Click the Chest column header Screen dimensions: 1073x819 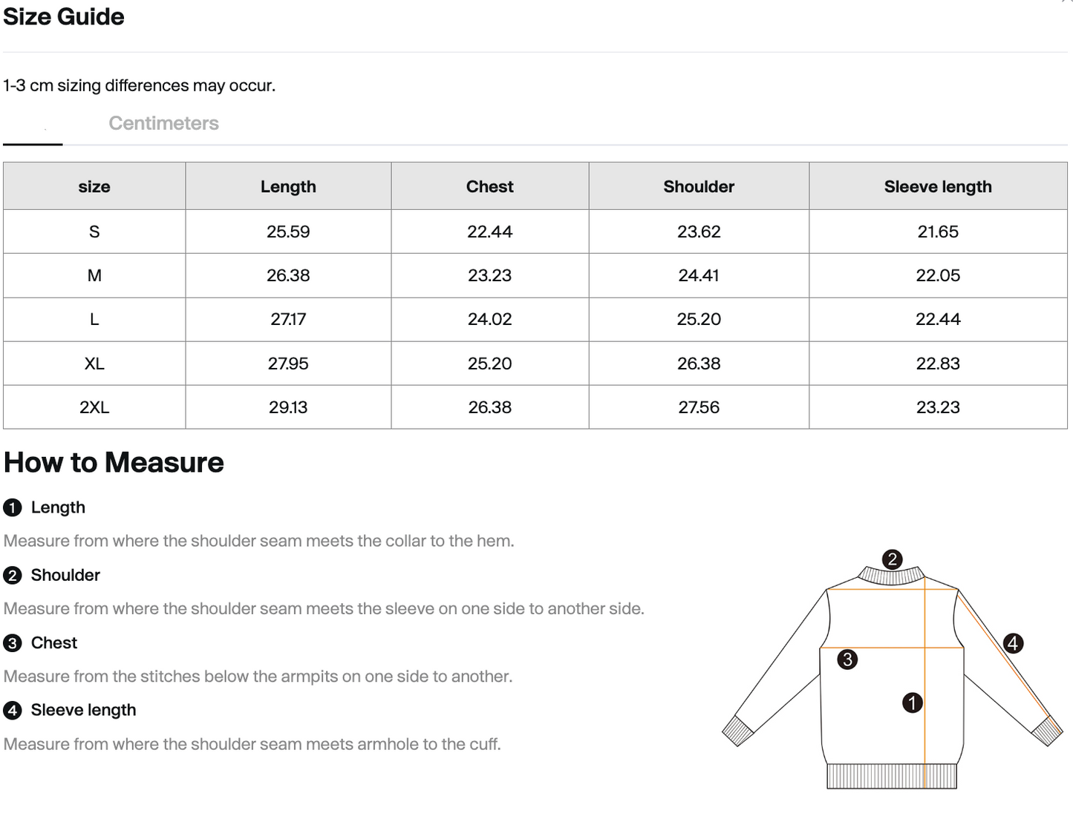[489, 186]
